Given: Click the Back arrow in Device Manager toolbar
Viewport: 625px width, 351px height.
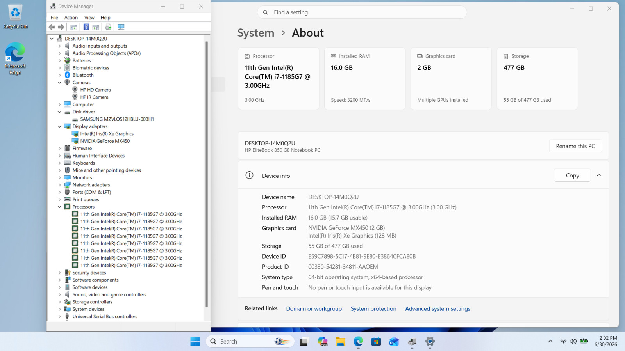Looking at the screenshot, I should click(52, 27).
